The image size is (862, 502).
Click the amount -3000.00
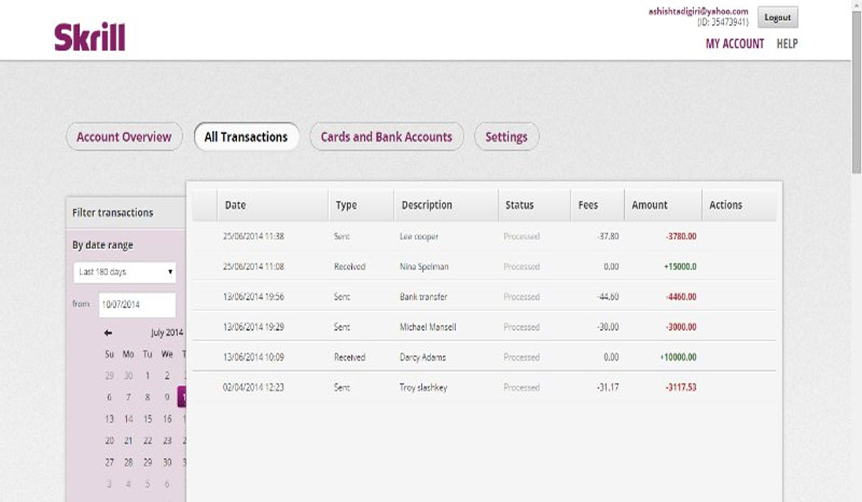(x=680, y=327)
